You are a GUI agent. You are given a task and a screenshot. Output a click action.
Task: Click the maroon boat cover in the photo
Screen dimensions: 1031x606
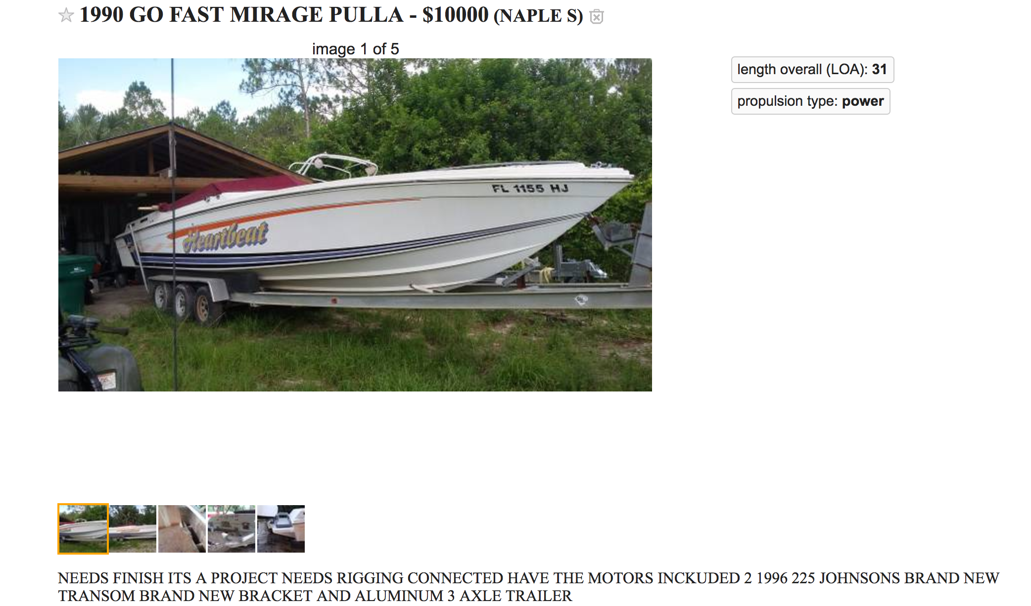pyautogui.click(x=233, y=190)
